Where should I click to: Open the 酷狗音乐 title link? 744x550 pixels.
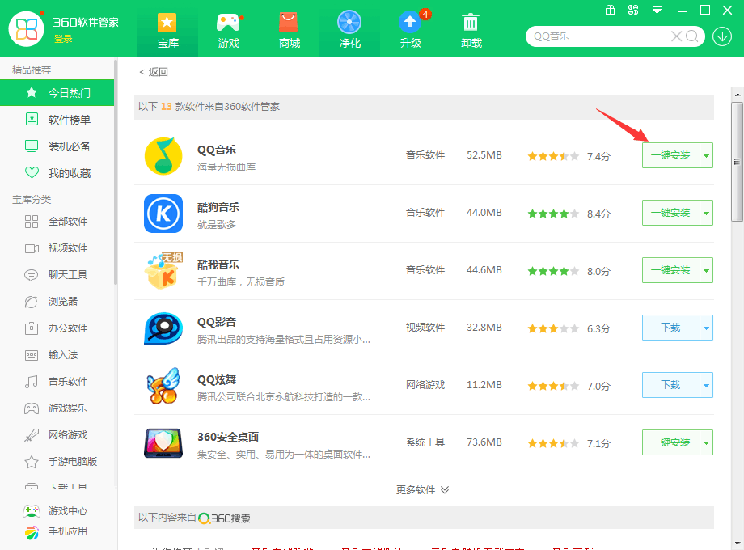218,207
